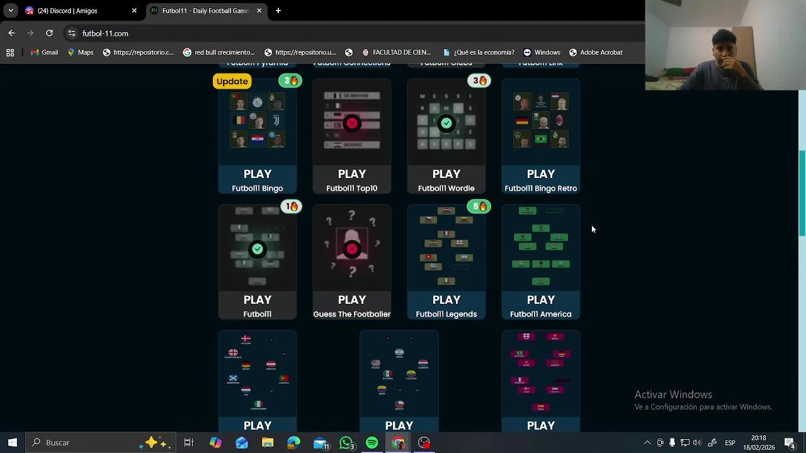Open the Gmail bookmark
Screen dimensions: 806x453
click(x=44, y=52)
